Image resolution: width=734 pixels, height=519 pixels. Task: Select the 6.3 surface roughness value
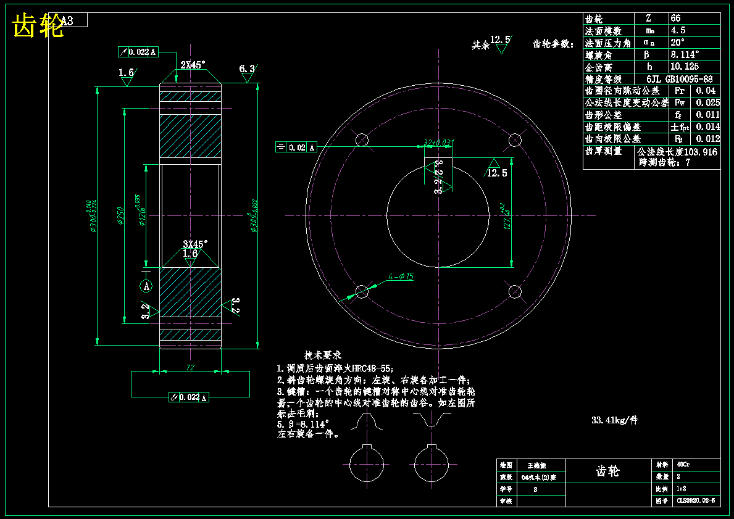[x=247, y=69]
